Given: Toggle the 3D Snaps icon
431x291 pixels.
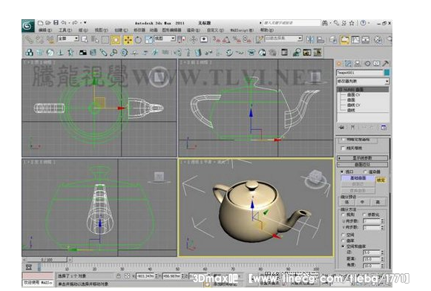Looking at the screenshot, I should [217, 40].
